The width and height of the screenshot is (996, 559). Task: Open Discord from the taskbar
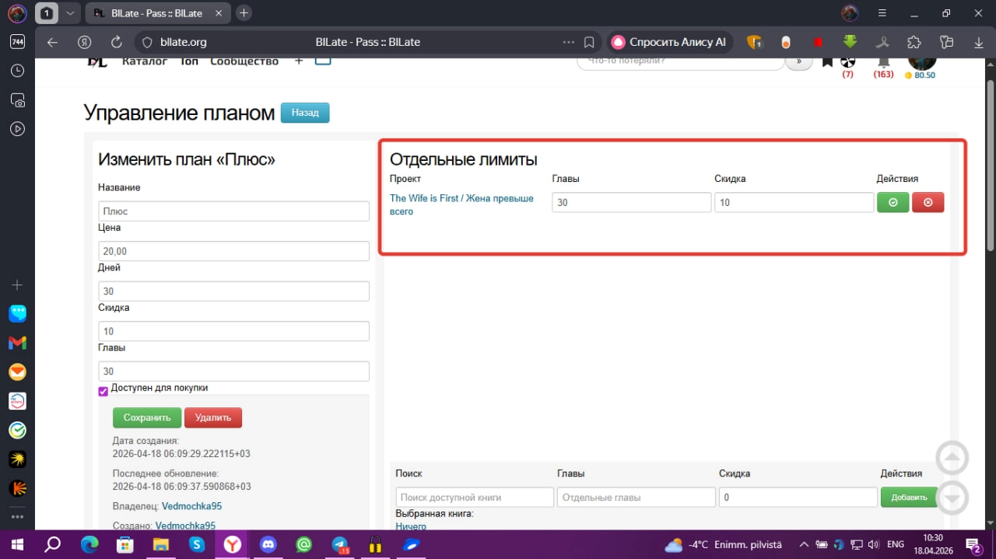(x=268, y=544)
